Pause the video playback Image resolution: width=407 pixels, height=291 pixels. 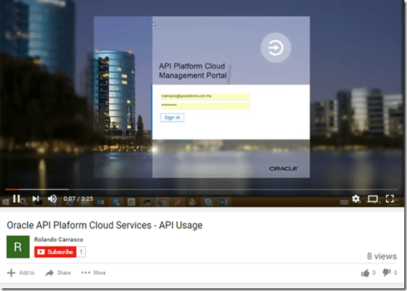click(x=17, y=199)
